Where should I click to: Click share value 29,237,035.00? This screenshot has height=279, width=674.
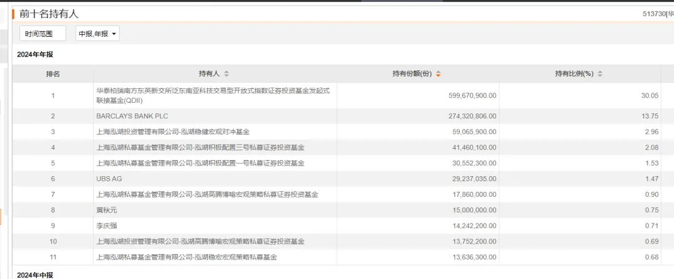pos(474,179)
